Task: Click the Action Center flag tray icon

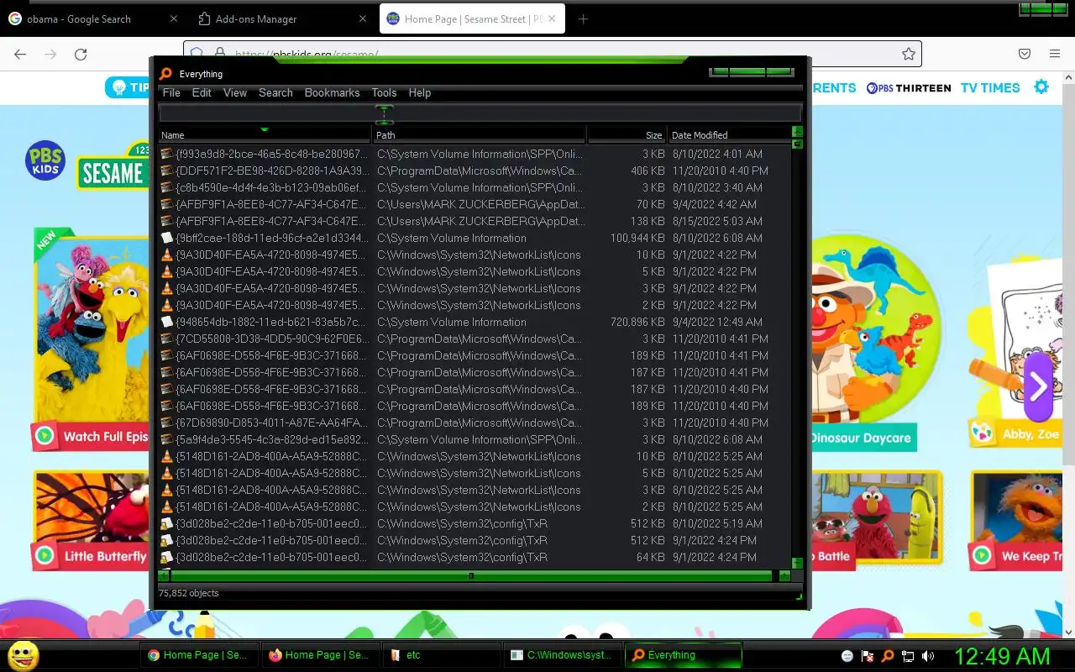Action: pyautogui.click(x=868, y=655)
